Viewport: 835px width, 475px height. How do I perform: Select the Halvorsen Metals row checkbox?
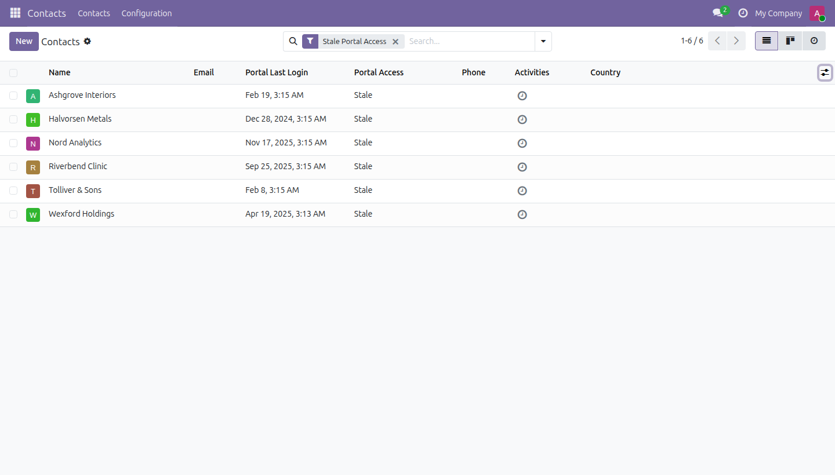(13, 119)
